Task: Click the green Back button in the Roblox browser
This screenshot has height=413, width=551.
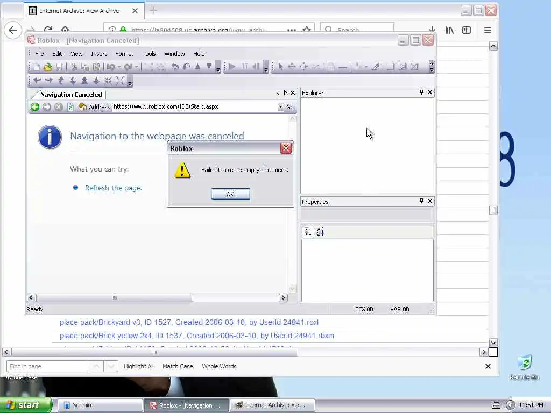Action: pyautogui.click(x=35, y=107)
